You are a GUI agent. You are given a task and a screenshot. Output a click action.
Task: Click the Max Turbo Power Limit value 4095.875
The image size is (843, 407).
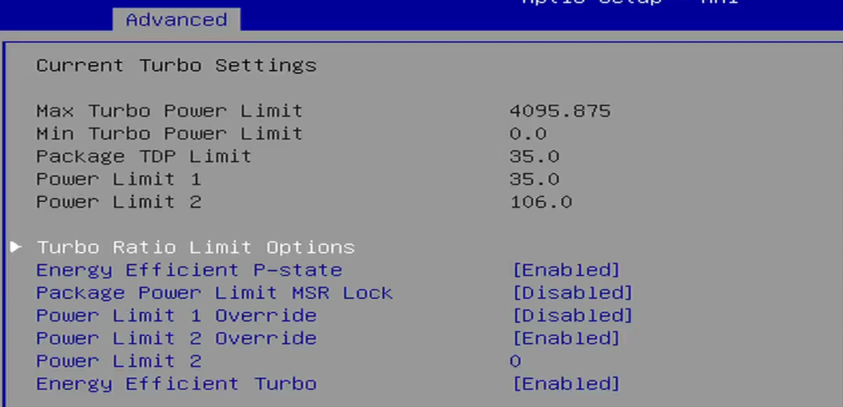coord(559,110)
